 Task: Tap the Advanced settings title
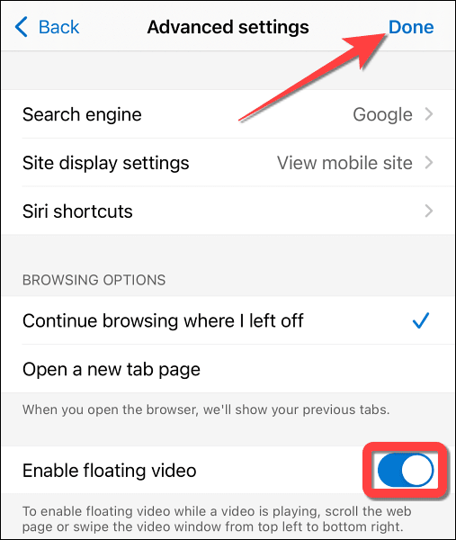tap(228, 27)
